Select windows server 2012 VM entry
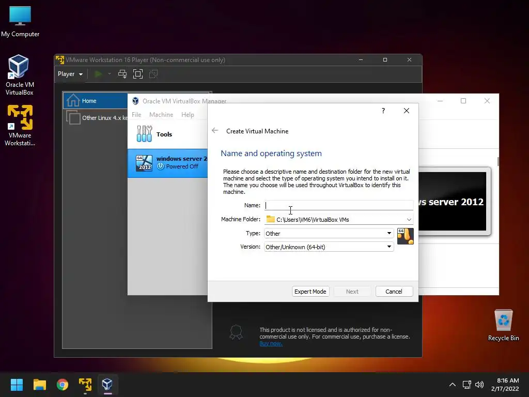 coord(168,163)
